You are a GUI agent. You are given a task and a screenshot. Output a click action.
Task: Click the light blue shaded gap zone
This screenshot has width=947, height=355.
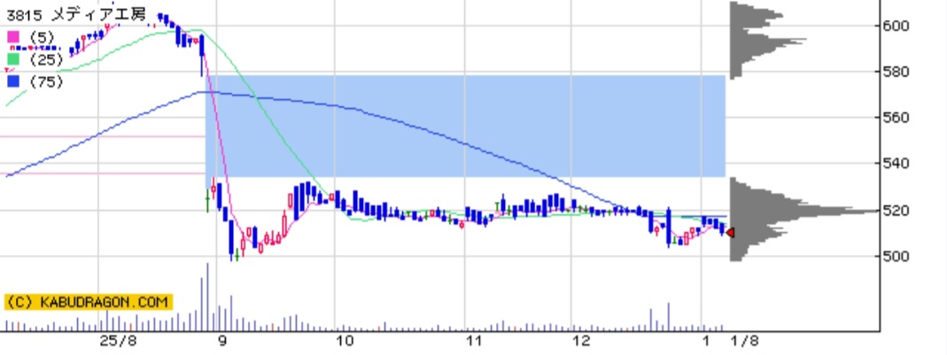pyautogui.click(x=465, y=126)
